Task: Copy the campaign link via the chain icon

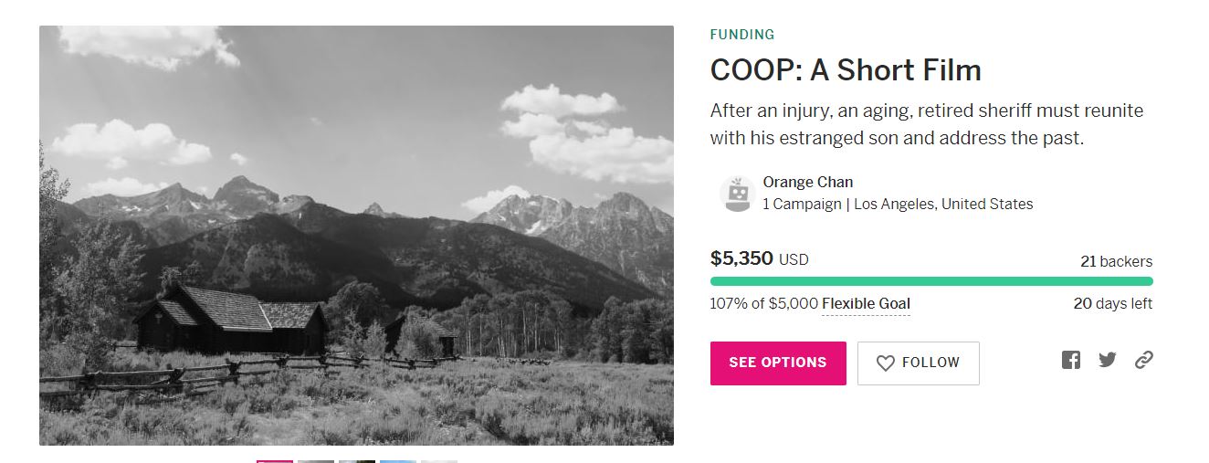Action: (1144, 360)
